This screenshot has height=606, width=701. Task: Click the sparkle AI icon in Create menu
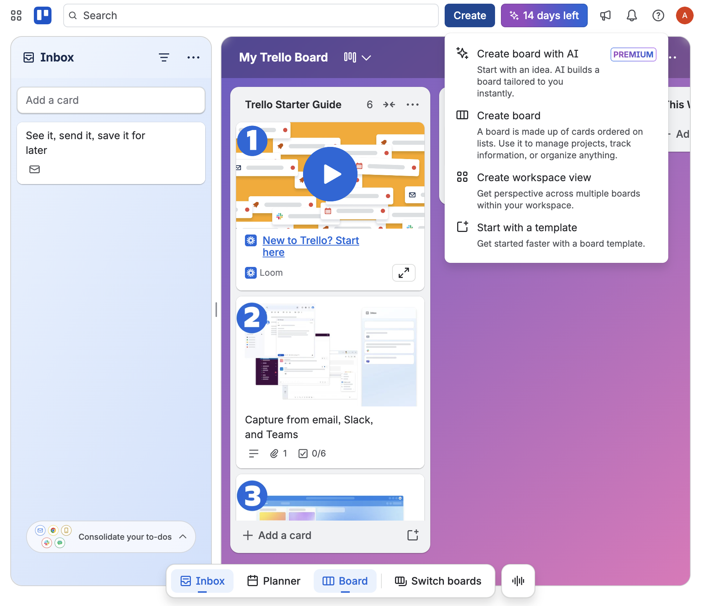tap(462, 53)
